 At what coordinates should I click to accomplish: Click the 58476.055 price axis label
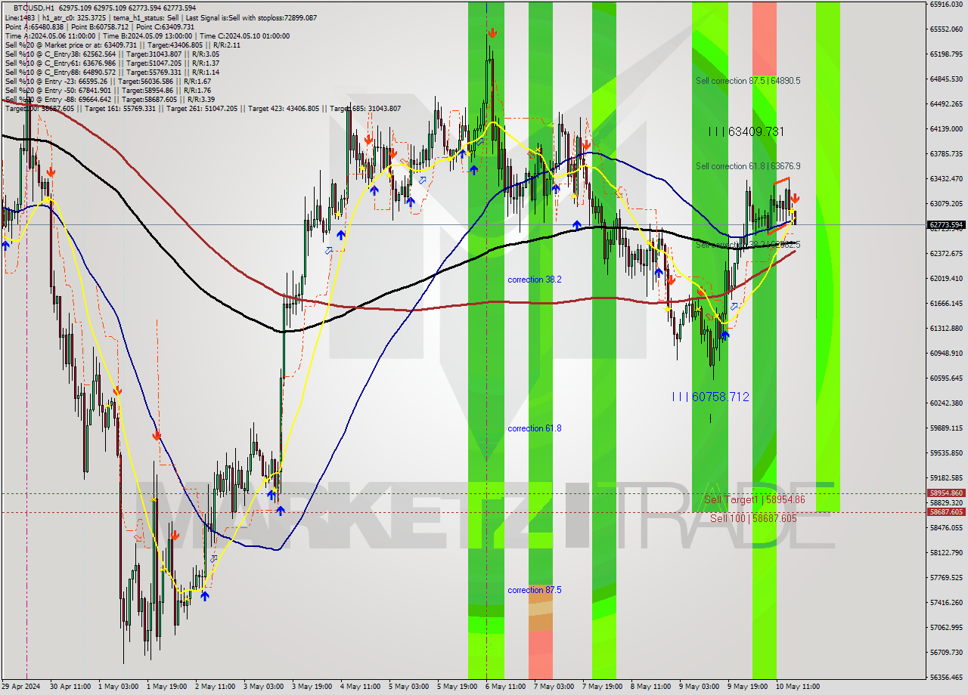(946, 528)
